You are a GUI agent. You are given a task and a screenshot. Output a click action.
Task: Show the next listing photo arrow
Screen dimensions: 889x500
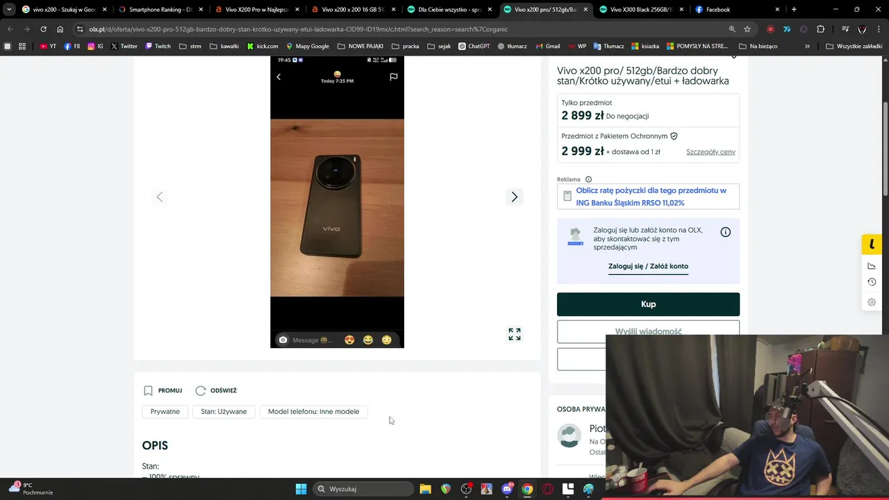(515, 197)
